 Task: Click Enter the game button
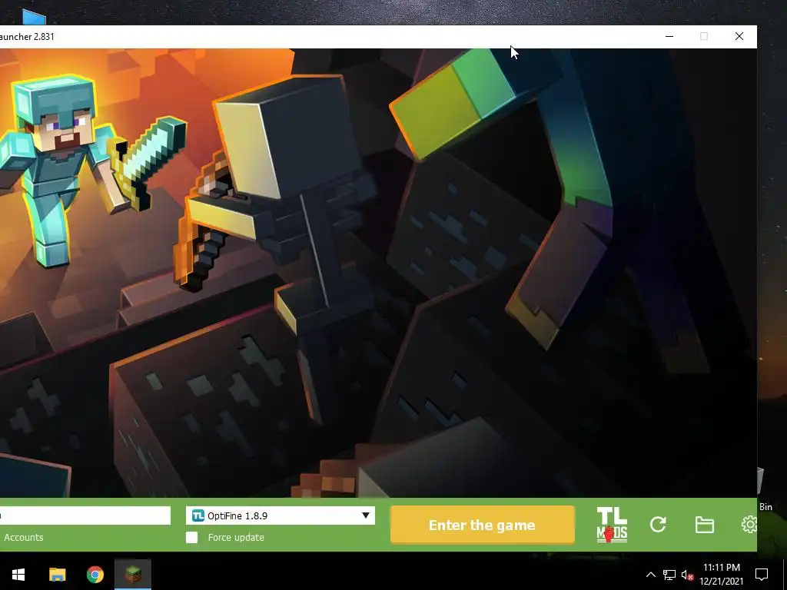click(x=483, y=525)
